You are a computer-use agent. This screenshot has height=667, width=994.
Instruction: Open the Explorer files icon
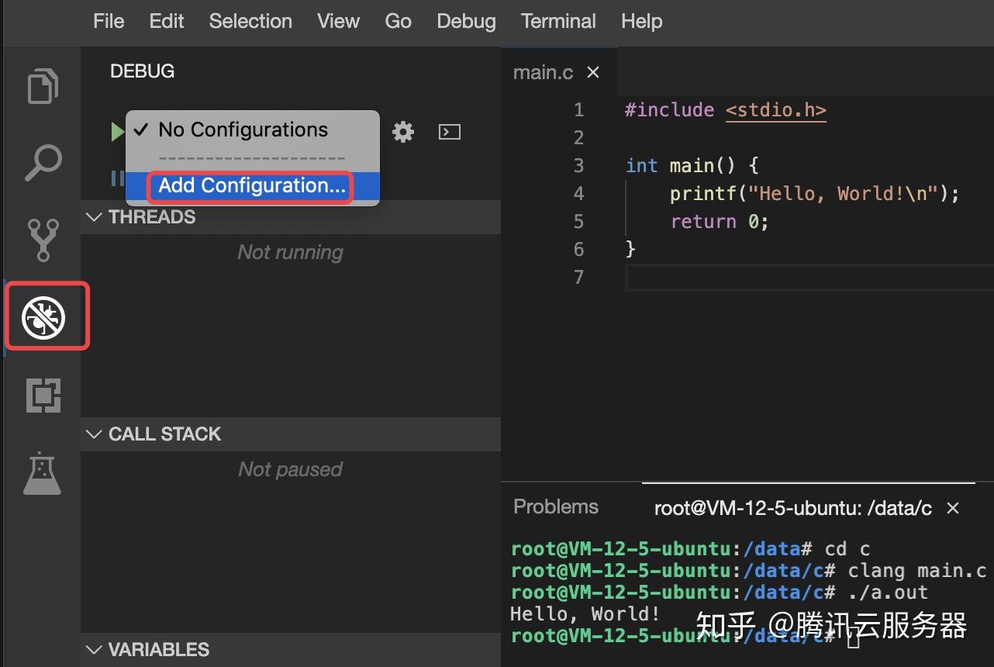pyautogui.click(x=43, y=86)
